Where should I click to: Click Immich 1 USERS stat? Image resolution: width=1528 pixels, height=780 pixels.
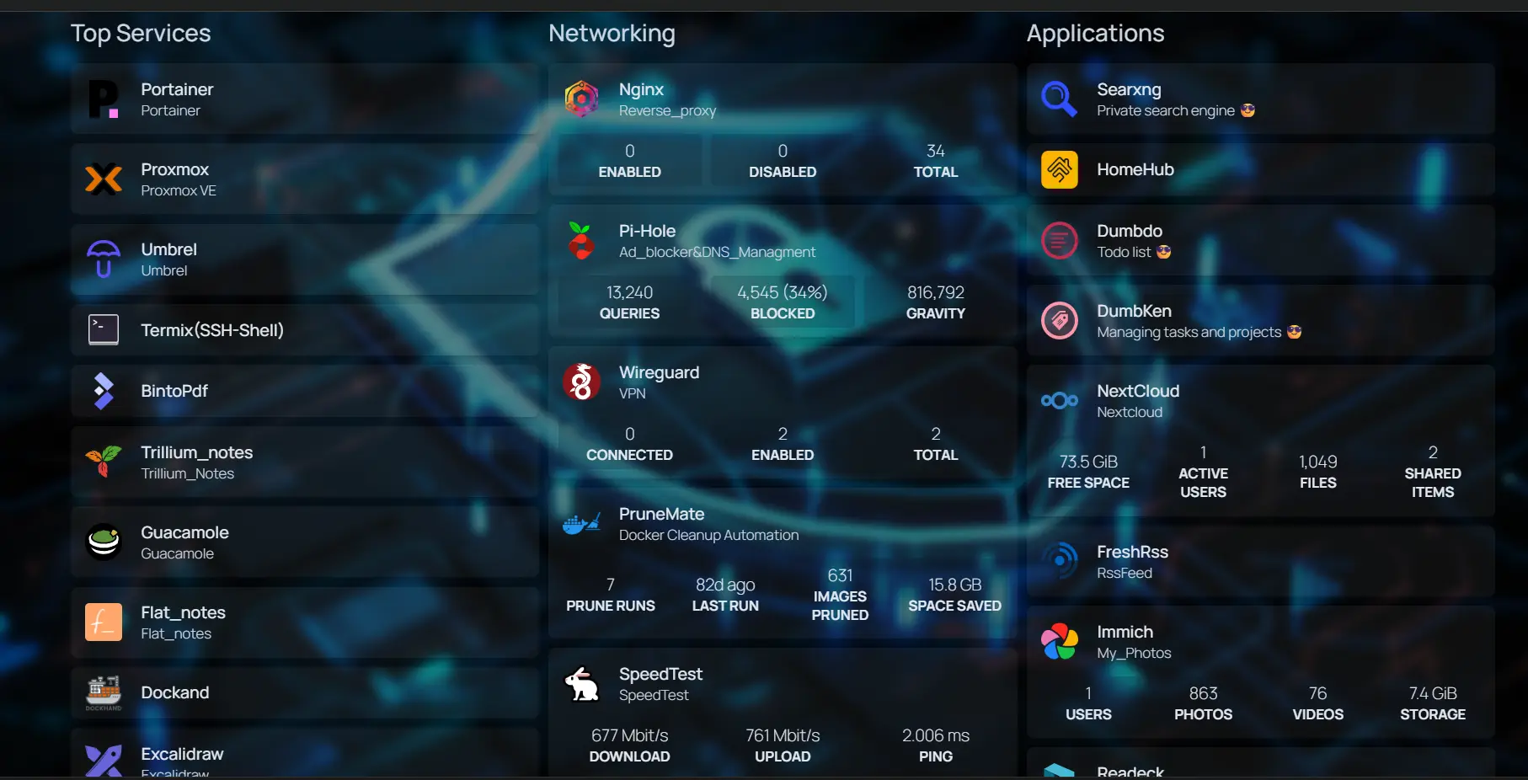click(1088, 703)
